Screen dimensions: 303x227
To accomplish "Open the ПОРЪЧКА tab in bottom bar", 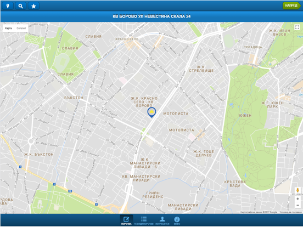I will coord(126,220).
